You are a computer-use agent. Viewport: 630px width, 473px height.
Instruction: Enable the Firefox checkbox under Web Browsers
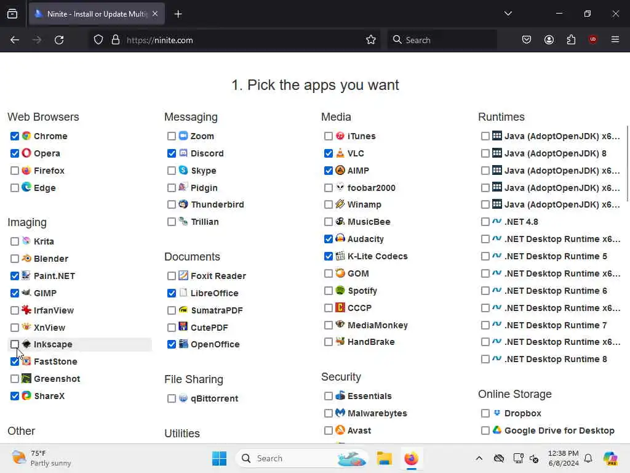pos(15,171)
